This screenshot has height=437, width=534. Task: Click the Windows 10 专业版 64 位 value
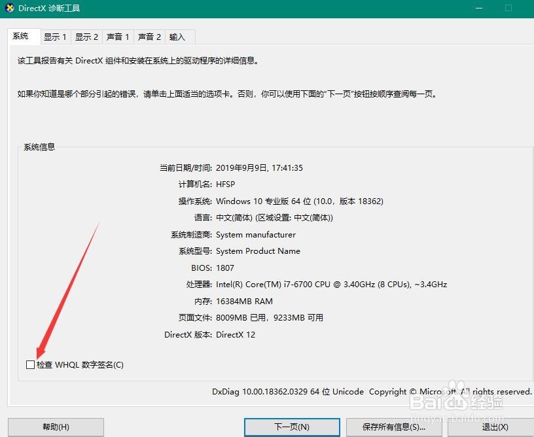coord(300,201)
